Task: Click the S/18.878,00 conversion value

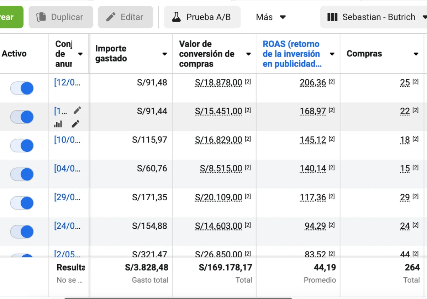Action: tap(218, 83)
